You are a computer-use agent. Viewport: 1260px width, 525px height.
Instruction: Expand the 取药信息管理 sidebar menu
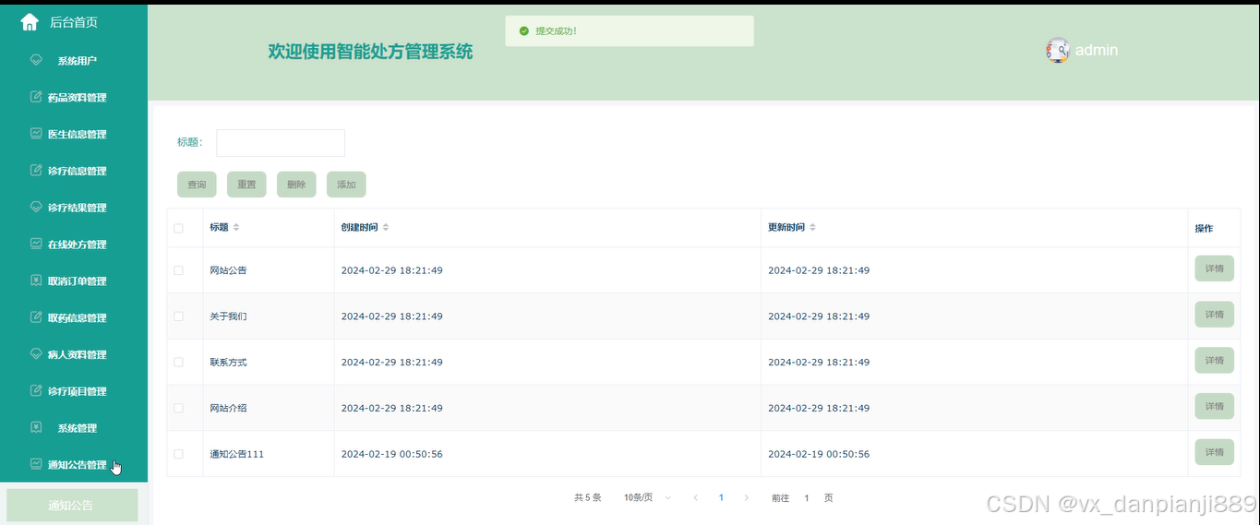[x=74, y=317]
